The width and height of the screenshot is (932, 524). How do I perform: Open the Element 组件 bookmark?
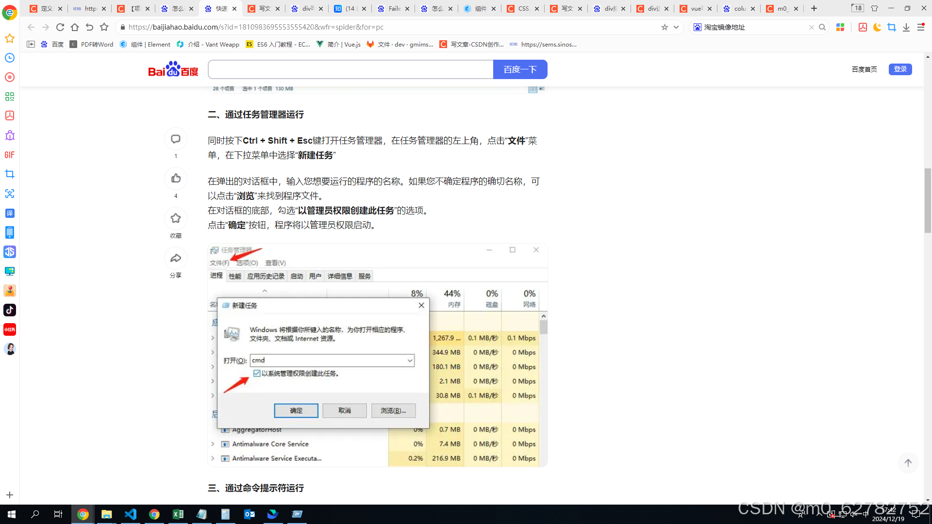point(146,44)
